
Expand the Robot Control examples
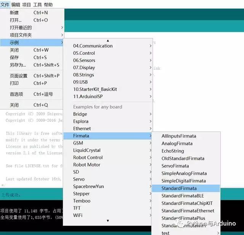pos(108,157)
